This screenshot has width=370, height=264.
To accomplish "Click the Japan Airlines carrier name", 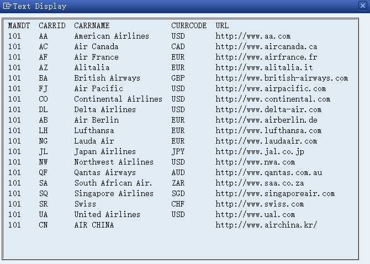I will point(105,151).
